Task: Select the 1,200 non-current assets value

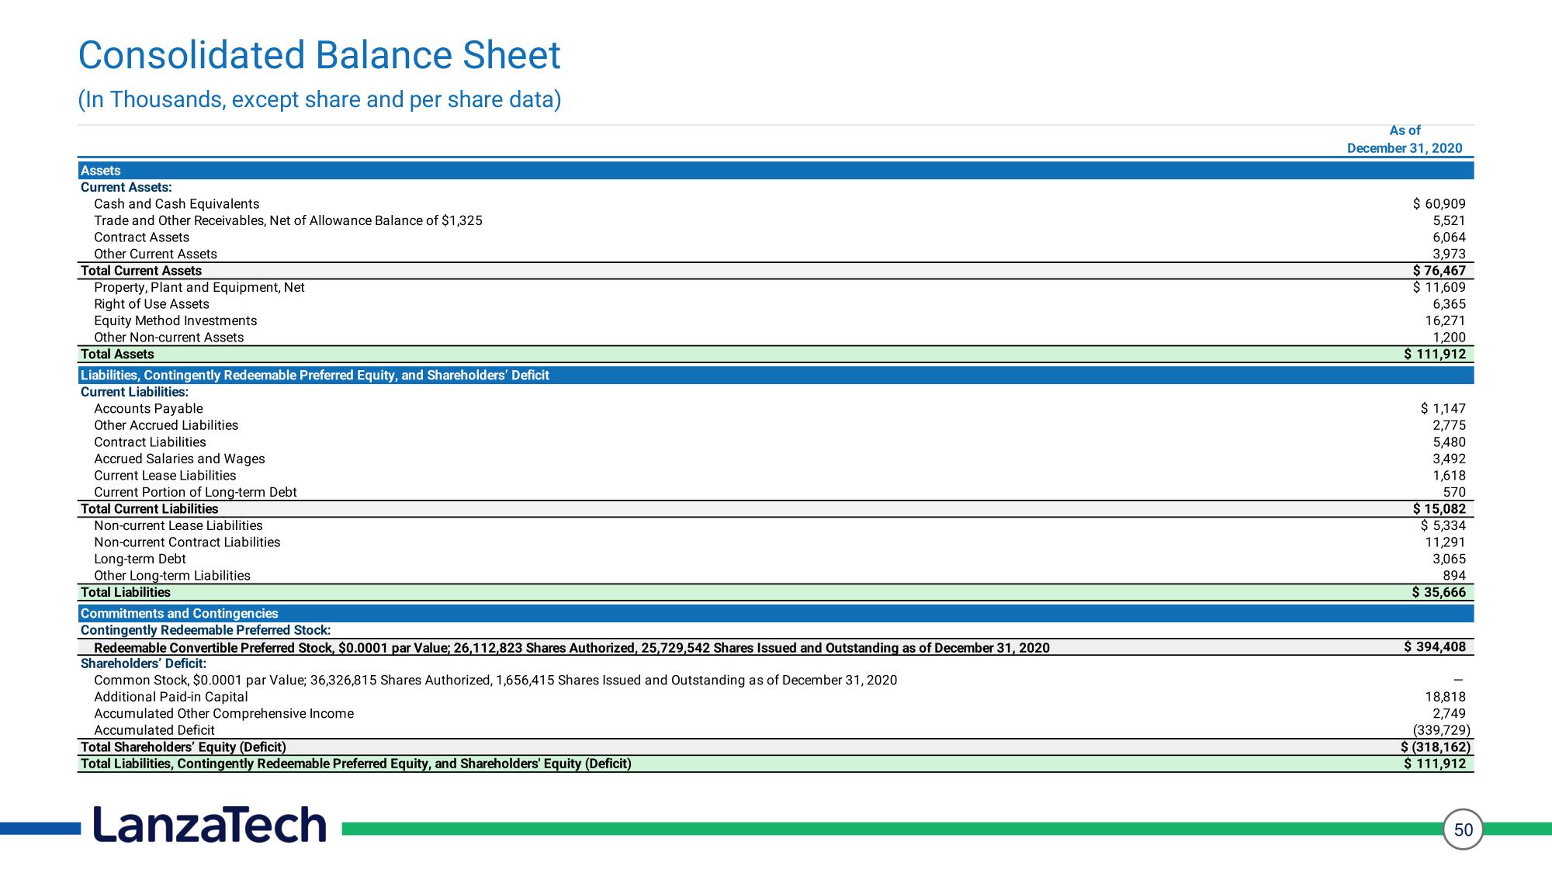Action: pos(1449,338)
